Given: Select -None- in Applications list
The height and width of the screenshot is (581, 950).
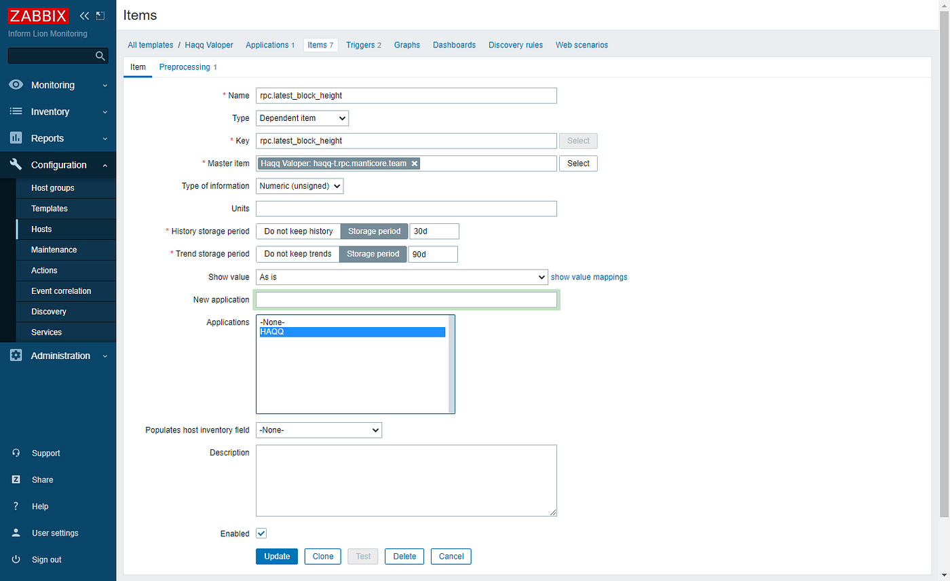Looking at the screenshot, I should pos(351,322).
